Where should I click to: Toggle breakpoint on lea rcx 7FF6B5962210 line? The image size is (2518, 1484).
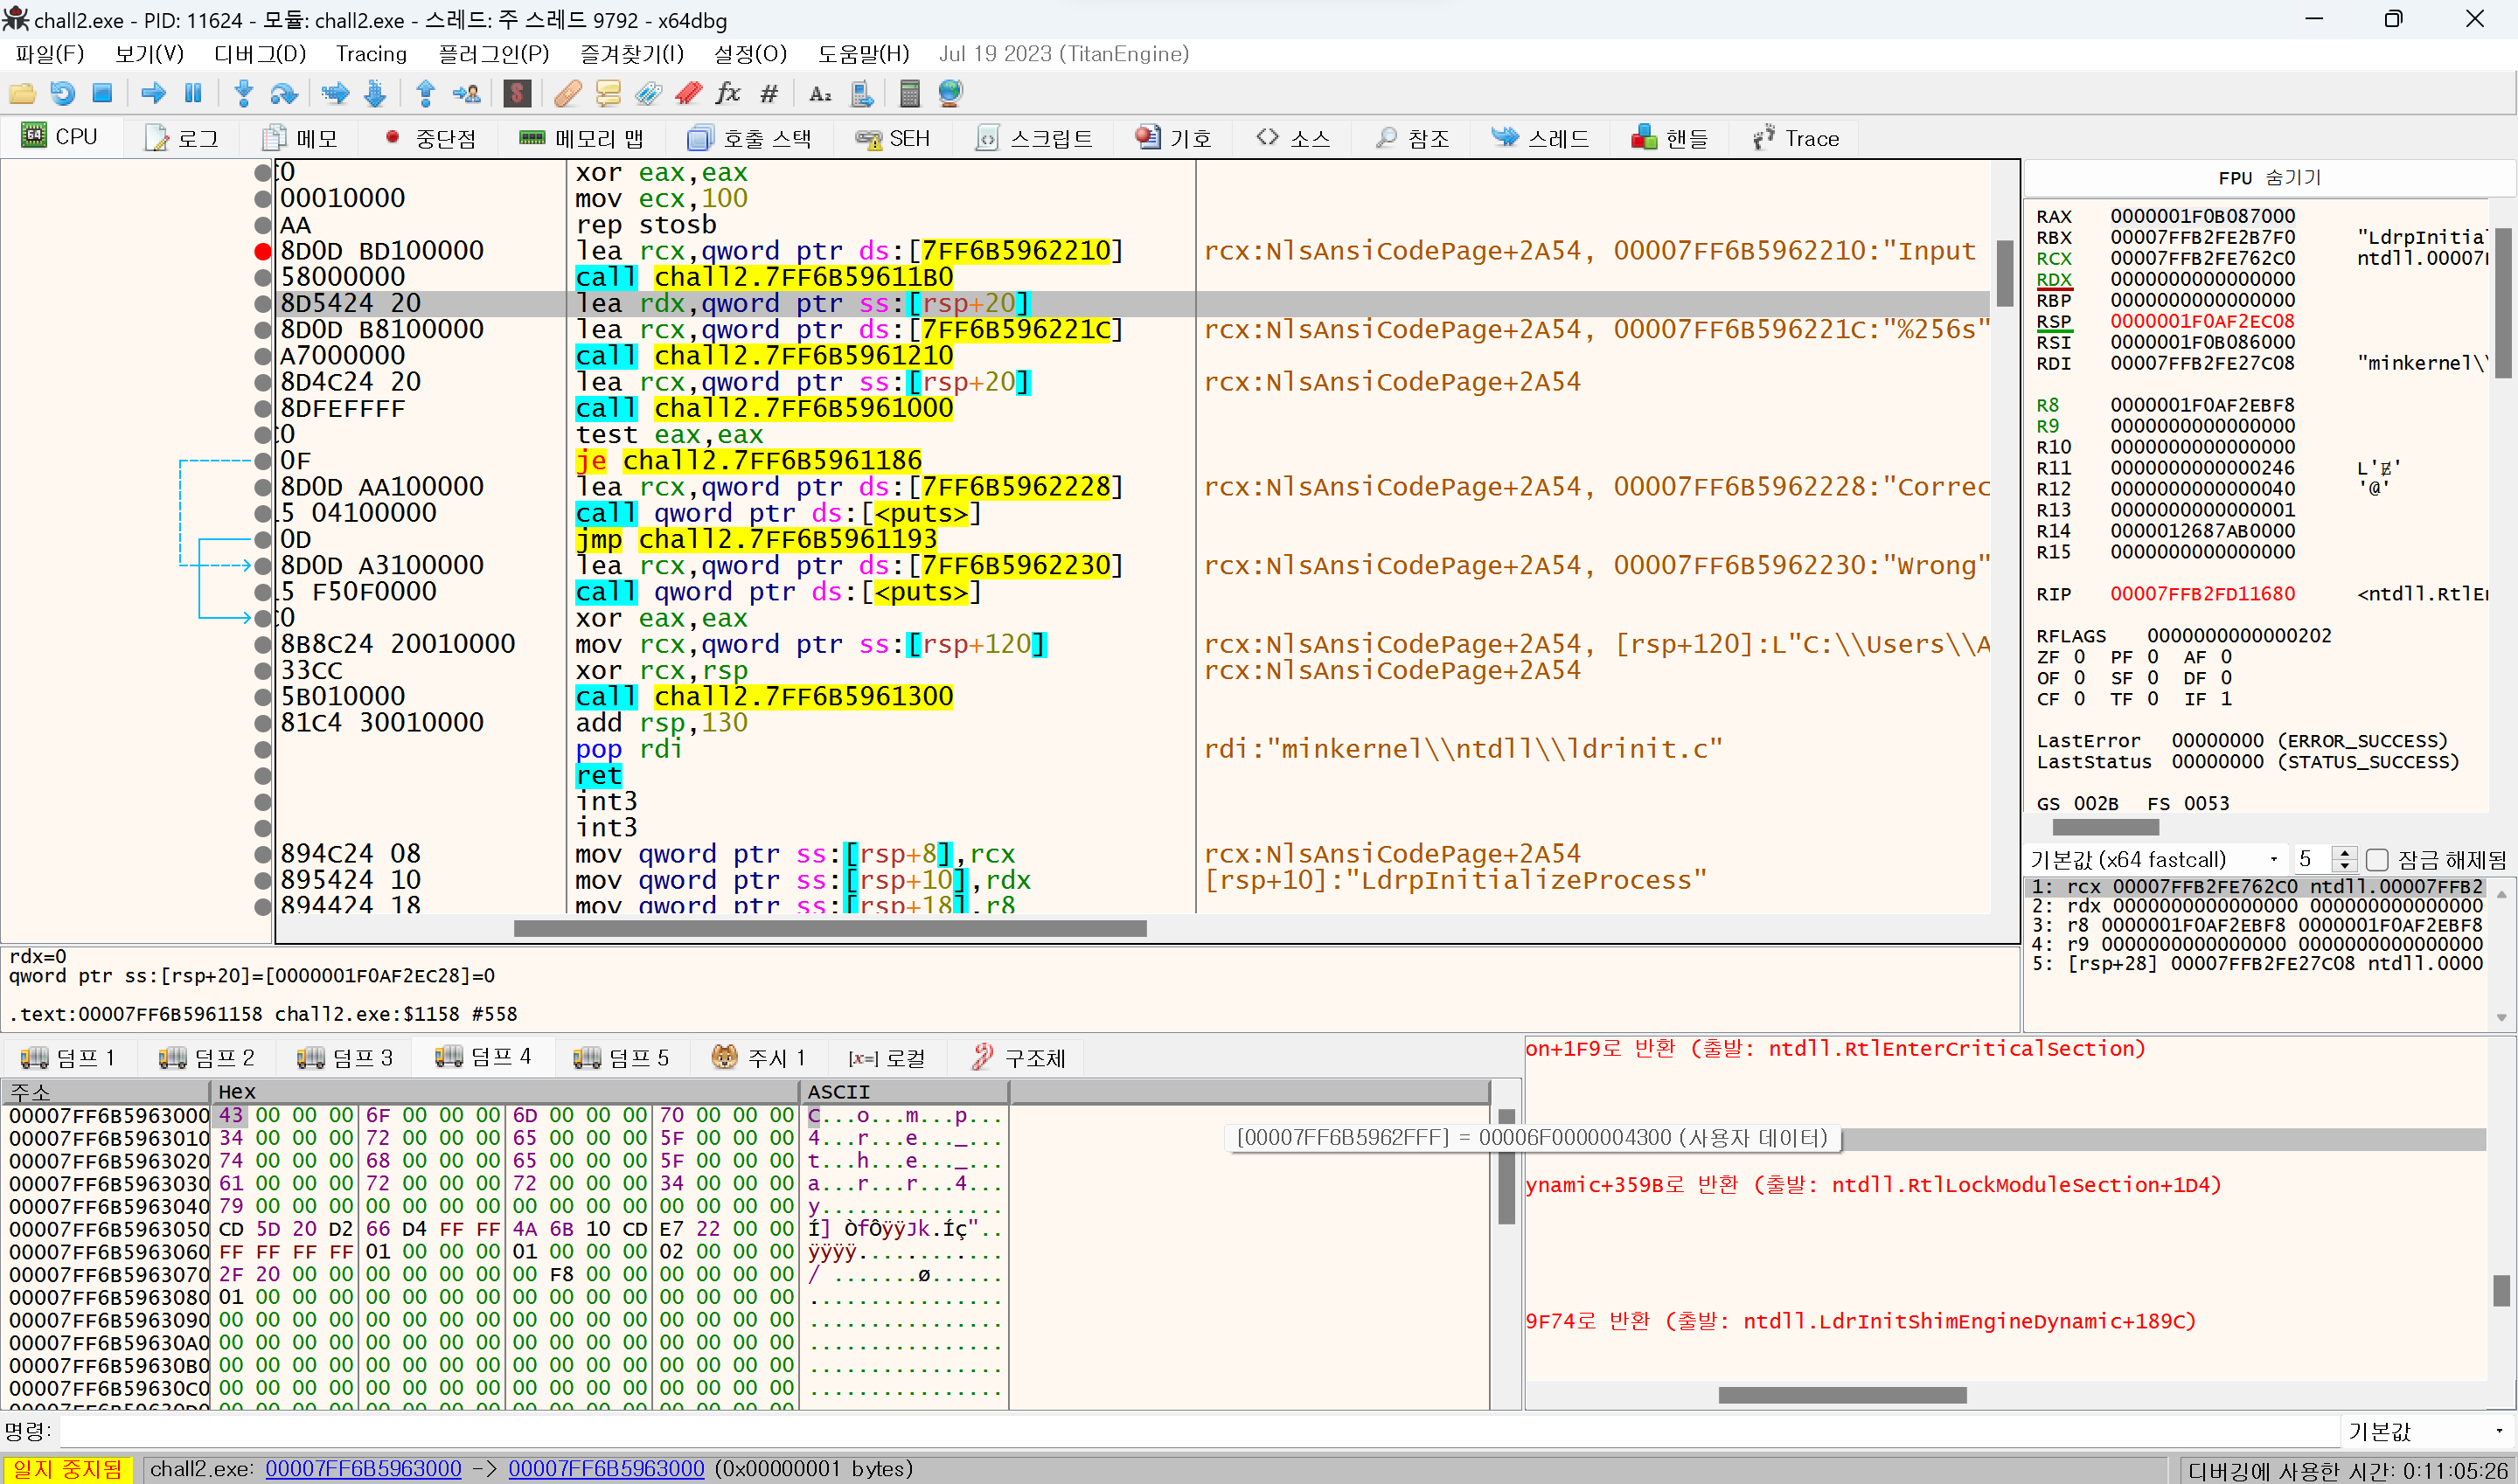[x=263, y=251]
